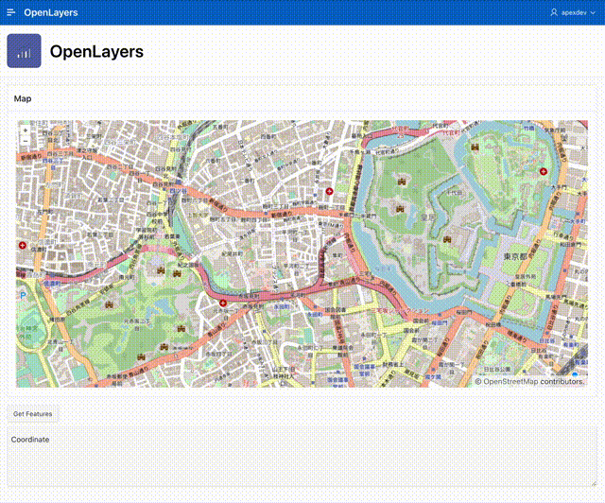The width and height of the screenshot is (605, 503).
Task: Click the Coordinate text area resize handle
Action: (x=594, y=483)
